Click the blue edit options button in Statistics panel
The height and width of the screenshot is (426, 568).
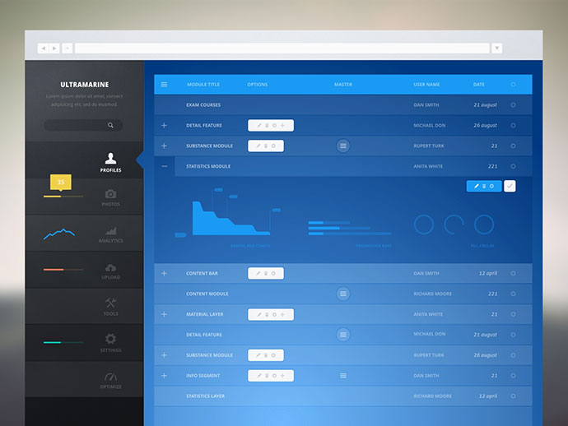pos(484,186)
